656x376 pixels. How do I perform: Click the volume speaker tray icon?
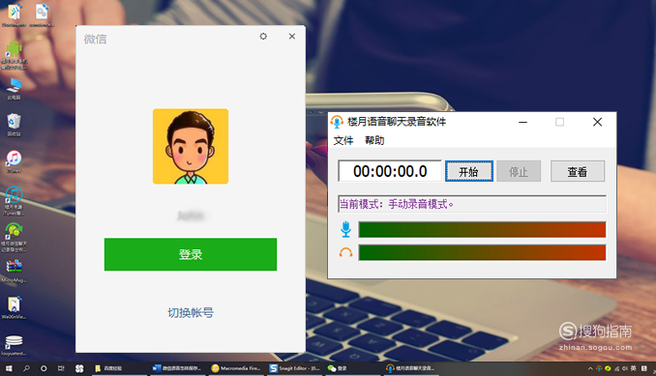[x=625, y=368]
